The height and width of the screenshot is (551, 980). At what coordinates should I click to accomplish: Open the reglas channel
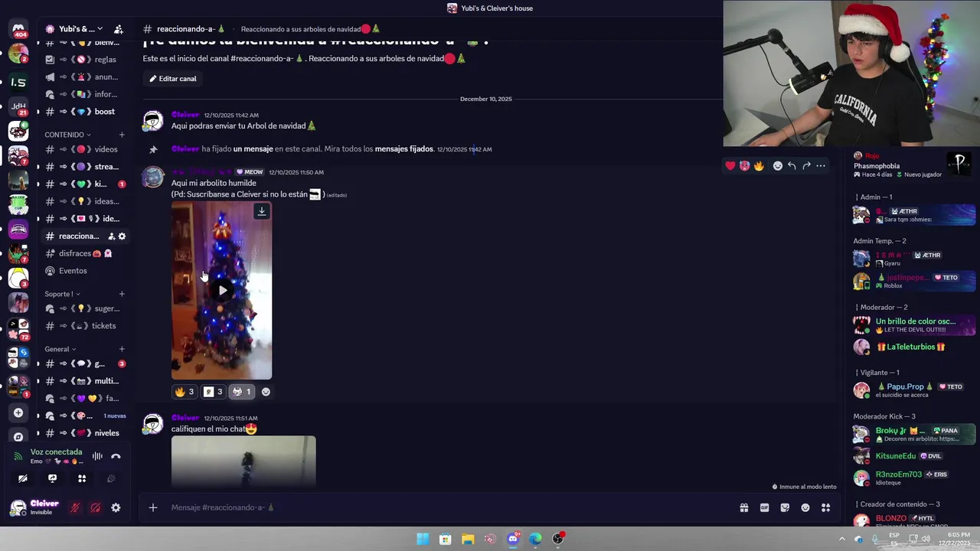(x=84, y=60)
